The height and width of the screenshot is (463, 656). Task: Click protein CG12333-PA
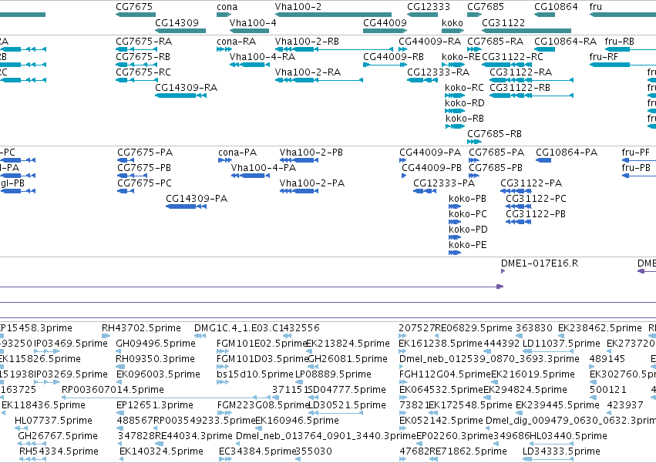coord(444,183)
